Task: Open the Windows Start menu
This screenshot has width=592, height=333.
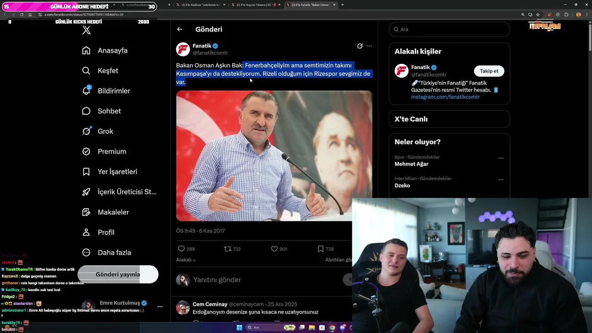Action: 239,327
